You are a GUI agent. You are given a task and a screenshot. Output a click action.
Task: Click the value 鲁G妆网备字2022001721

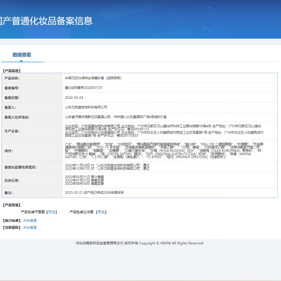(x=84, y=88)
